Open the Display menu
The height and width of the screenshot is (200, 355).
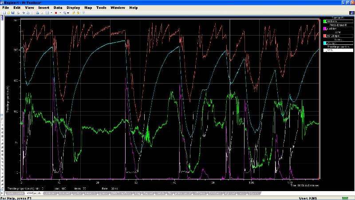pos(73,8)
